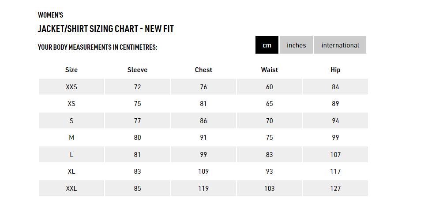Select the S size row label
428x204 pixels.
coord(71,120)
